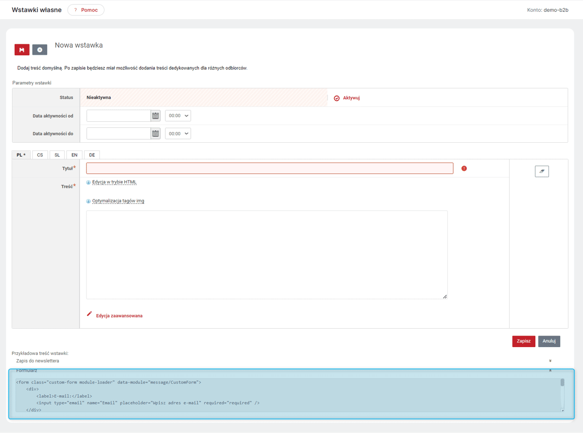Switch to the CS language tab
Image resolution: width=583 pixels, height=433 pixels.
click(40, 155)
